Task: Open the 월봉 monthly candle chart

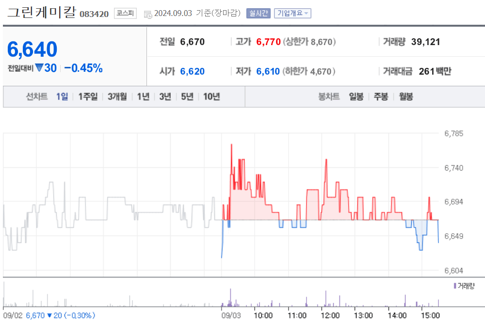Action: (x=406, y=97)
